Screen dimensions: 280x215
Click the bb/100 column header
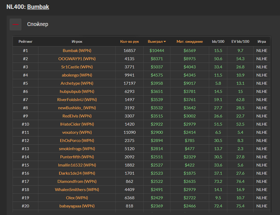(x=218, y=42)
